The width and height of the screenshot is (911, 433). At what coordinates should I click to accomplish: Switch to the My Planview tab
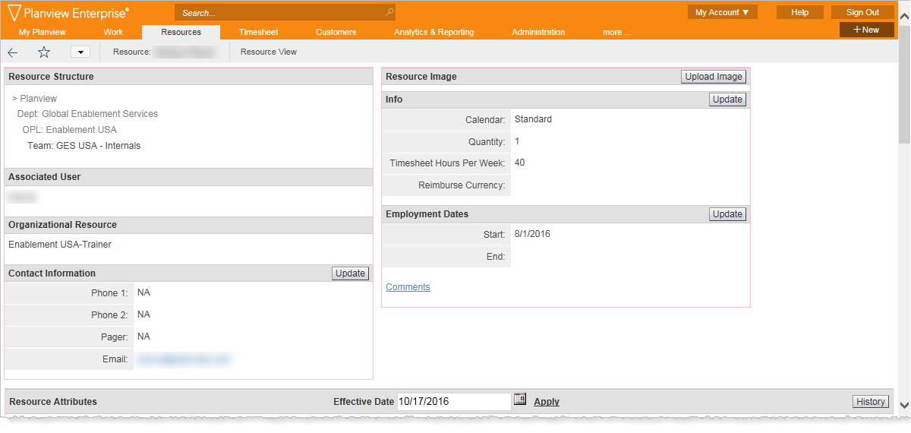tap(43, 32)
